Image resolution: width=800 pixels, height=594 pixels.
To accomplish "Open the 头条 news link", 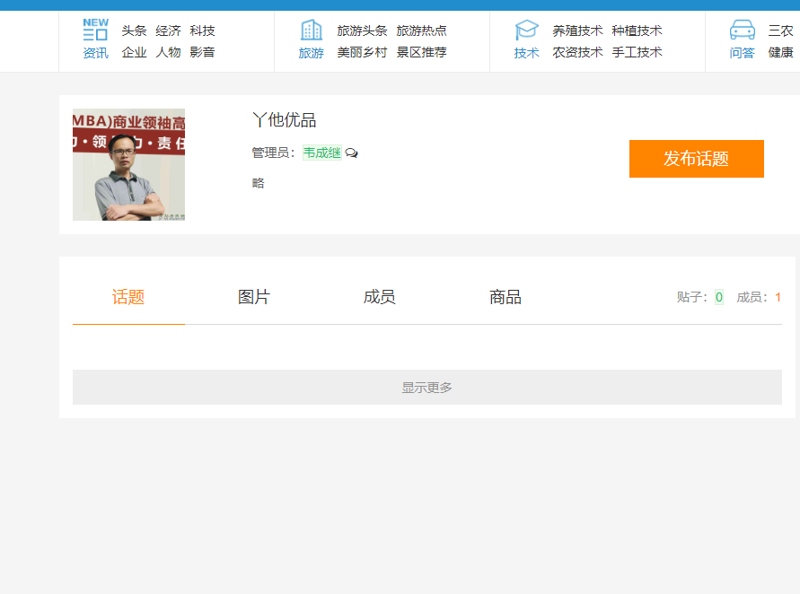I will pyautogui.click(x=134, y=31).
